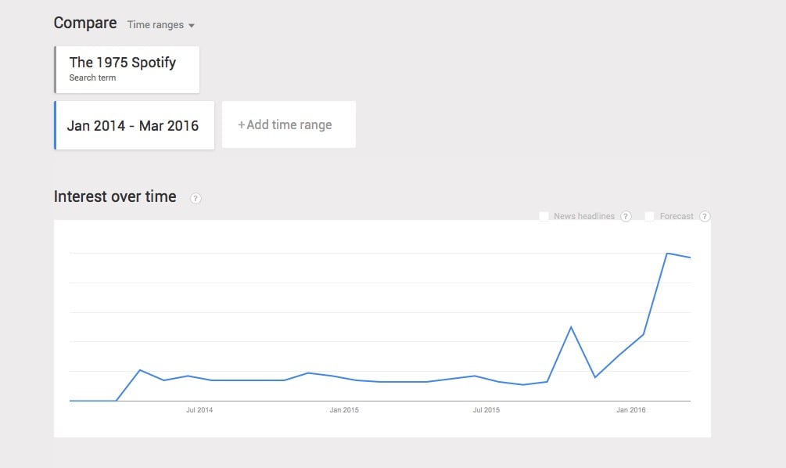
Task: Click the Jul 2014 axis label
Action: point(199,410)
